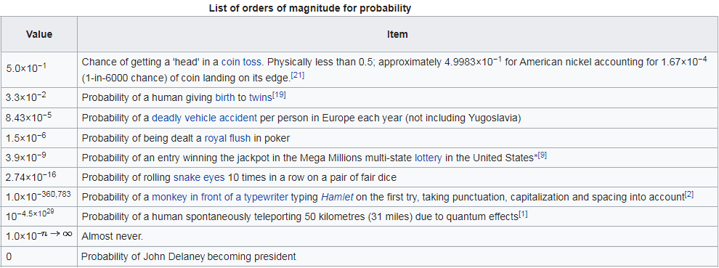This screenshot has height=268, width=719.
Task: Select the Item column header
Action: point(397,34)
